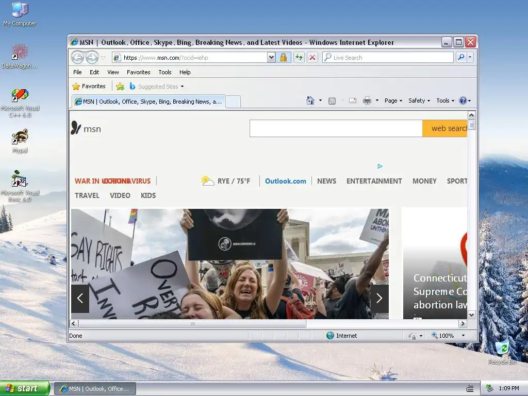The height and width of the screenshot is (396, 528).
Task: Show previous slide in news carousel
Action: click(80, 299)
